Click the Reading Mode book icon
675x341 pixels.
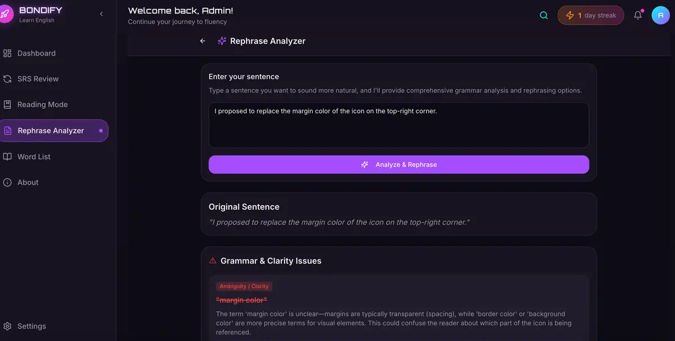(7, 104)
